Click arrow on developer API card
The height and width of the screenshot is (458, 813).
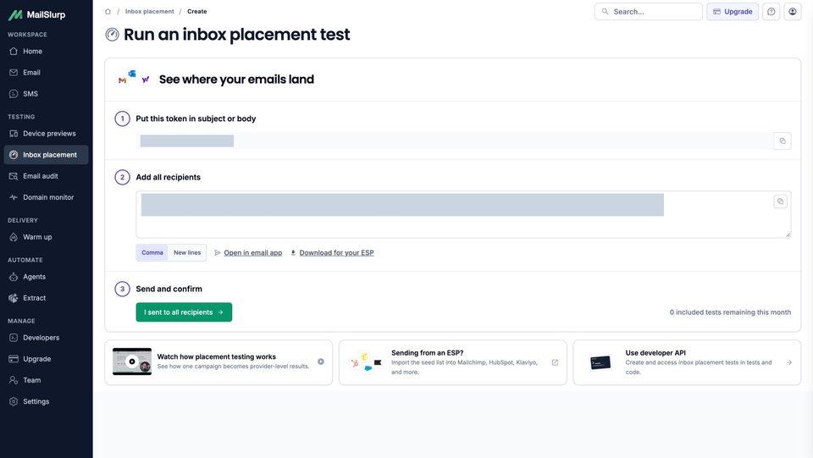pyautogui.click(x=789, y=362)
